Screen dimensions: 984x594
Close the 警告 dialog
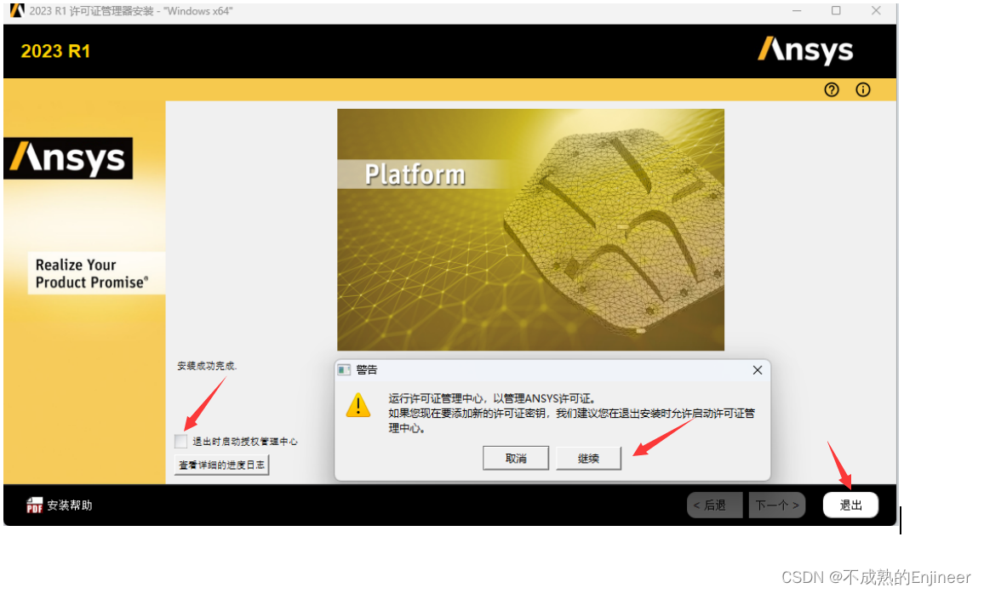pos(758,370)
